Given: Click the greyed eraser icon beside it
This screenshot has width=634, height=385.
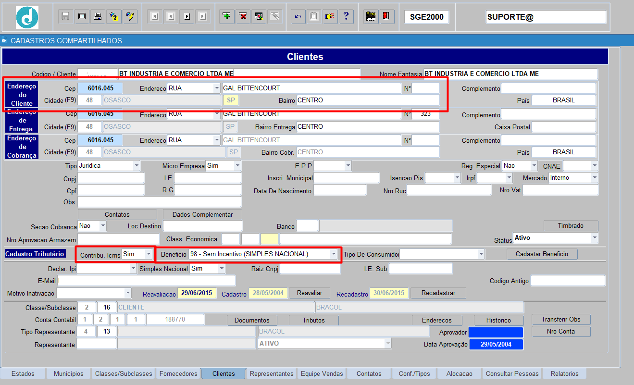Looking at the screenshot, I should click(x=275, y=16).
